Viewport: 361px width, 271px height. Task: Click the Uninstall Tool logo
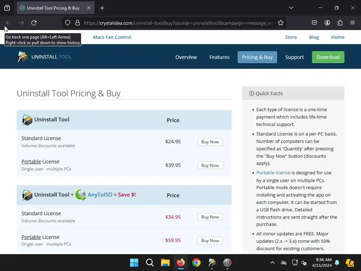coord(45,57)
